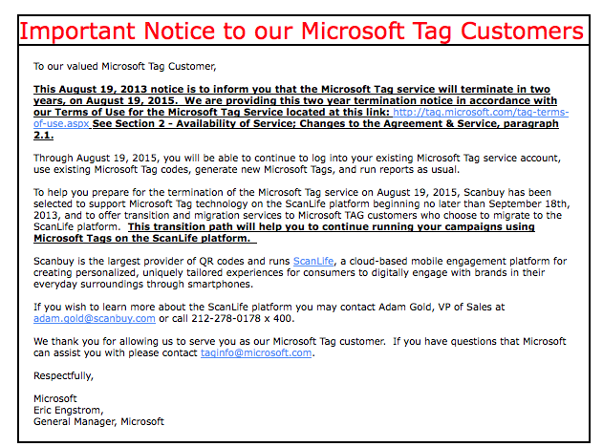Click the 'Eric Engstrom' signature name
The height and width of the screenshot is (447, 603).
[x=69, y=410]
